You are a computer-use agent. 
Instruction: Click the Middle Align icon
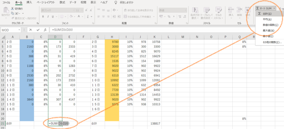click(104, 10)
